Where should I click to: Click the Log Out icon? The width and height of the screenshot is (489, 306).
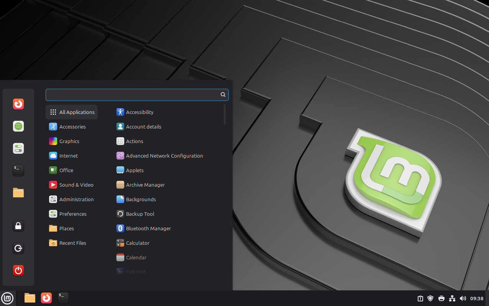pos(18,248)
